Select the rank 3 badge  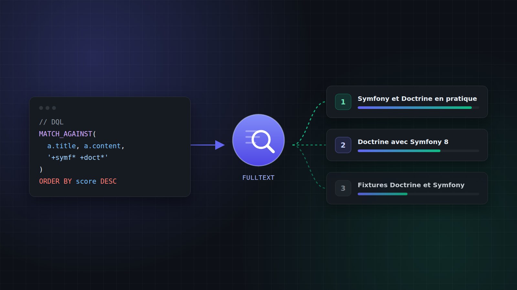[343, 188]
